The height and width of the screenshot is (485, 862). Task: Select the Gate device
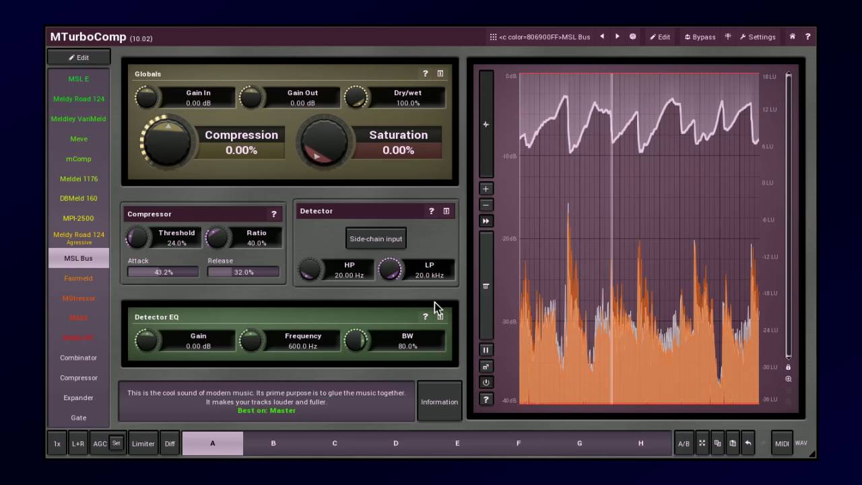(x=79, y=418)
